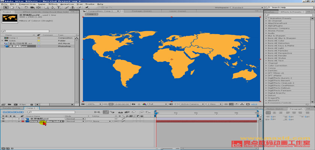Click the Search Help input field
The width and height of the screenshot is (315, 150).
click(x=291, y=7)
